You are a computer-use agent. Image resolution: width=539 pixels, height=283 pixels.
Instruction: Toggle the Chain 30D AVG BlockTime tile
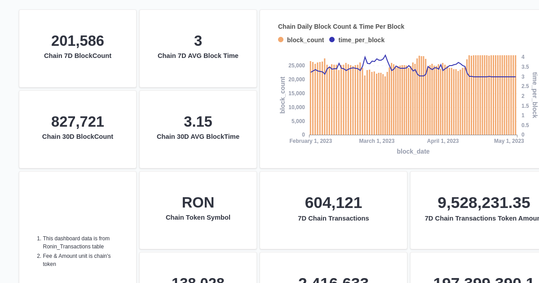[x=198, y=129]
